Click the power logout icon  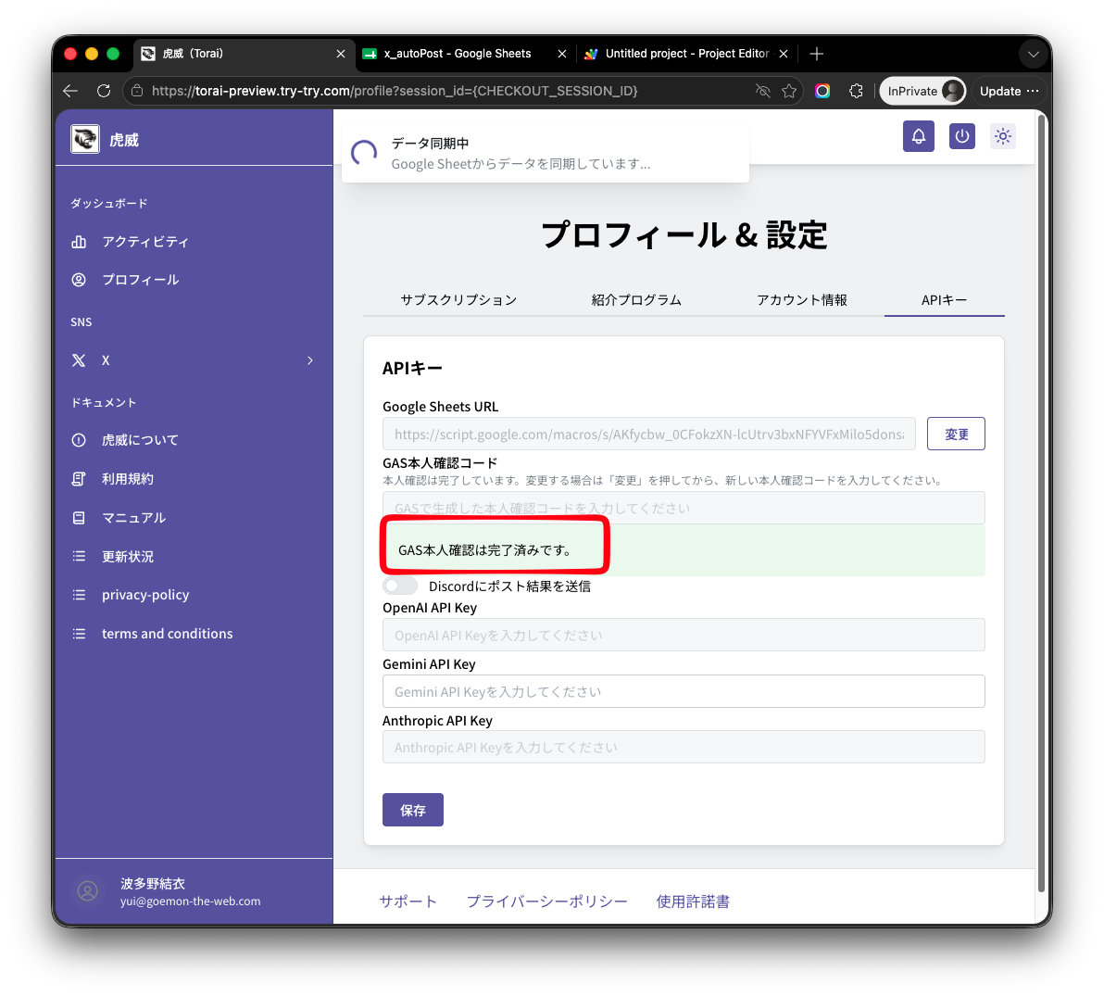click(961, 136)
